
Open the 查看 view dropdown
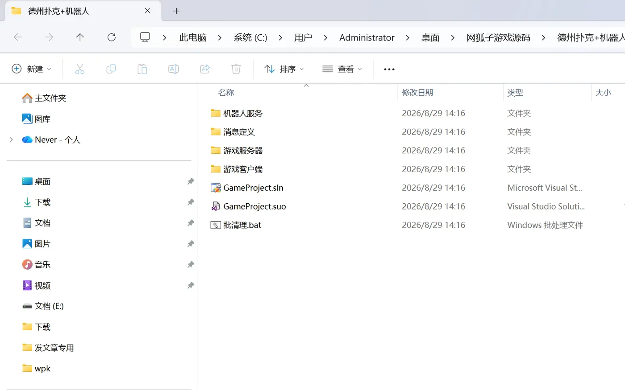click(x=342, y=69)
